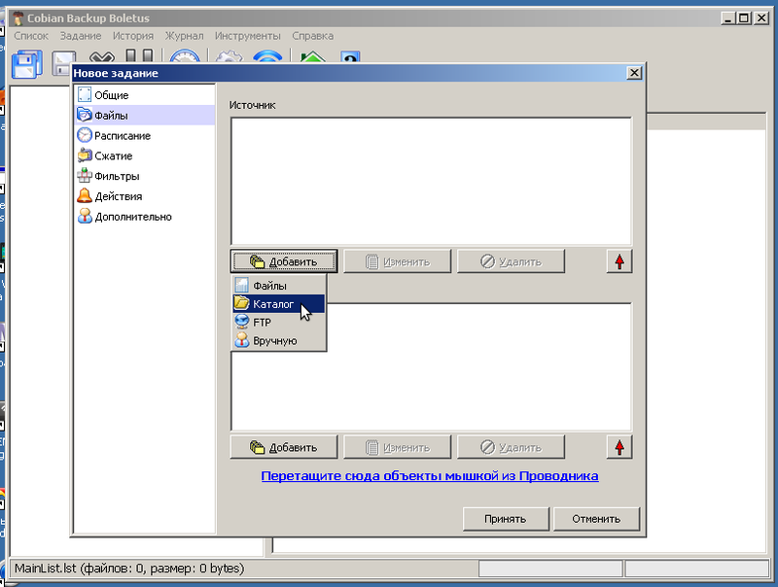
Task: Confirm the new task with Принять
Action: click(506, 519)
